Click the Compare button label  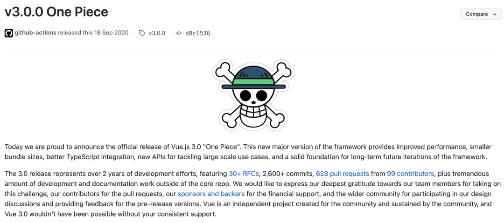pos(476,14)
